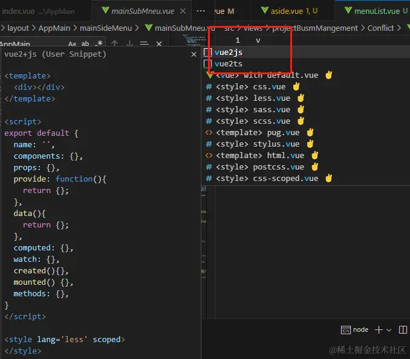Click the Conflict breadcrumb folder
Image resolution: width=410 pixels, height=359 pixels.
click(x=380, y=28)
